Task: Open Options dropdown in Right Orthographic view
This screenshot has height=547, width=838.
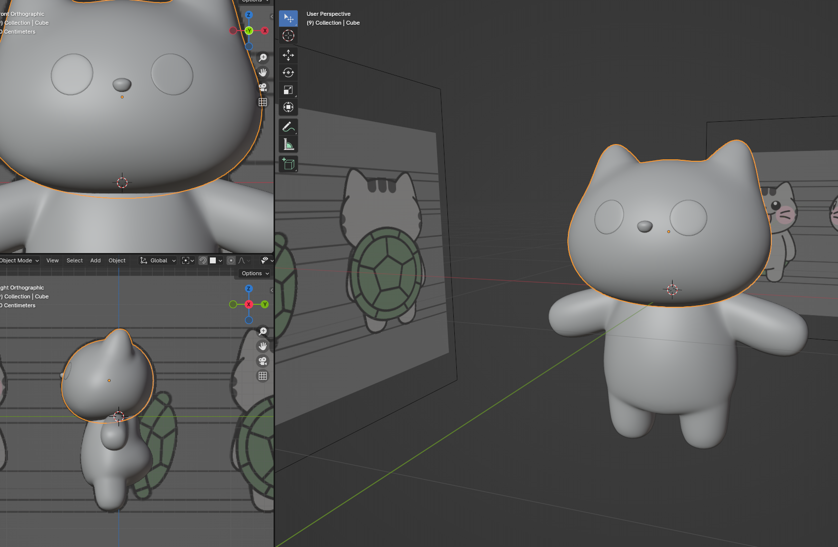Action: (255, 273)
